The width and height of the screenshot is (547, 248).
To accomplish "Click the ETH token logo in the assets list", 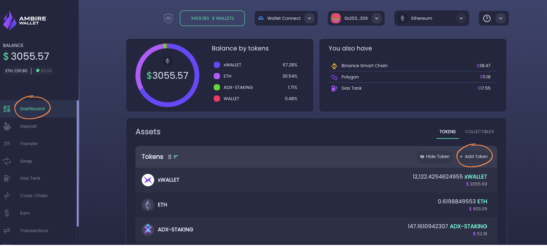I will tap(148, 205).
